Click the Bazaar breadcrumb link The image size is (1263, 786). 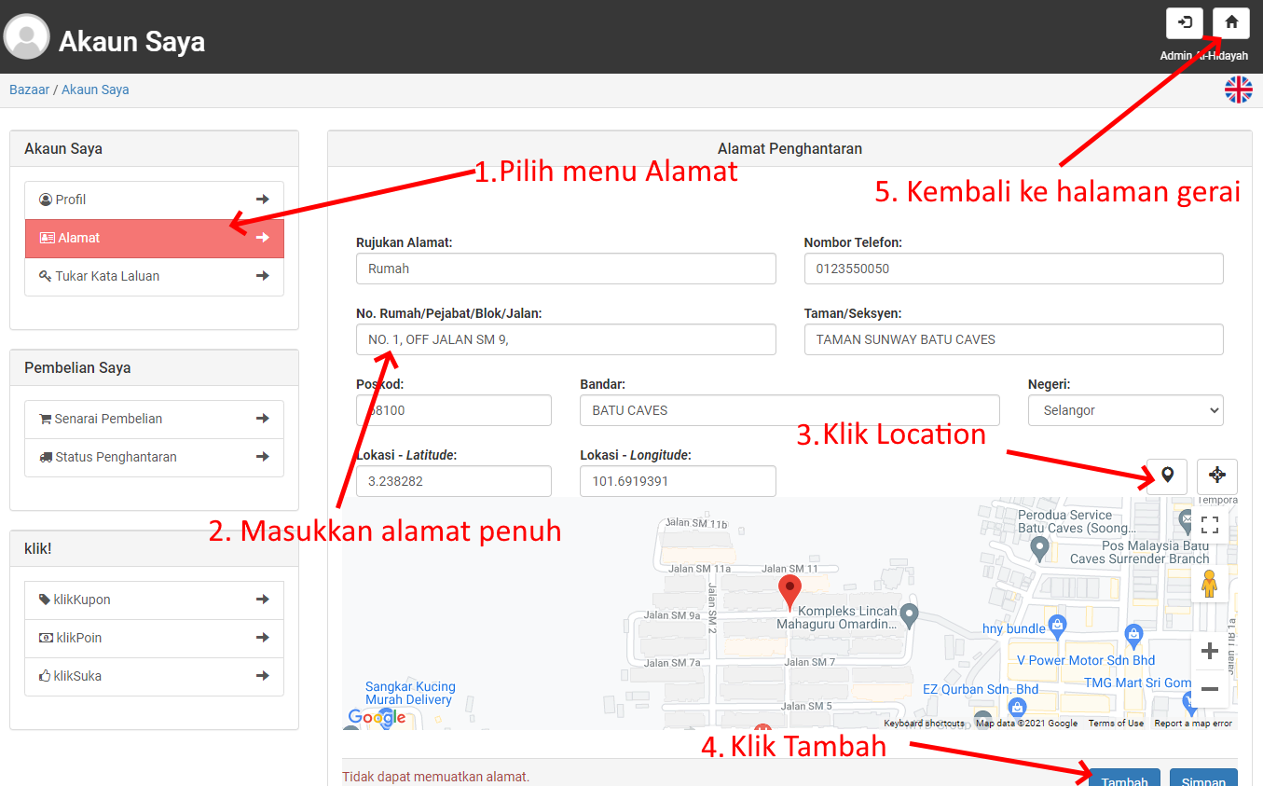tap(29, 90)
